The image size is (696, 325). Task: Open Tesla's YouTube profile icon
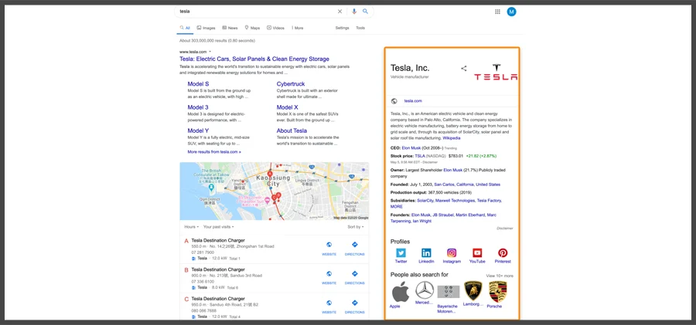coord(477,252)
